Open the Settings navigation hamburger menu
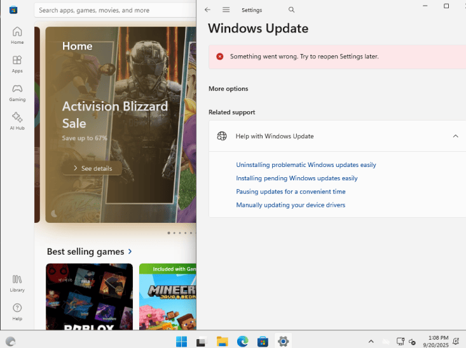 tap(226, 10)
